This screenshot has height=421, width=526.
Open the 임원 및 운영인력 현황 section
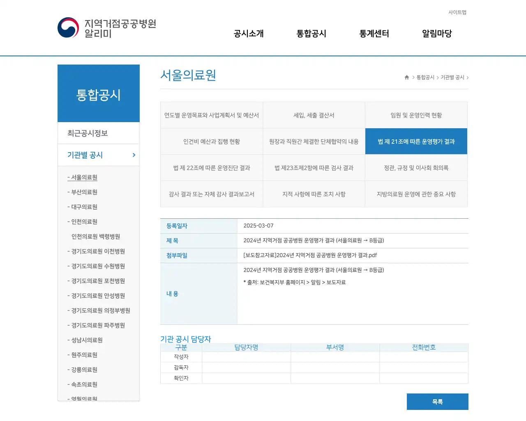tap(416, 115)
